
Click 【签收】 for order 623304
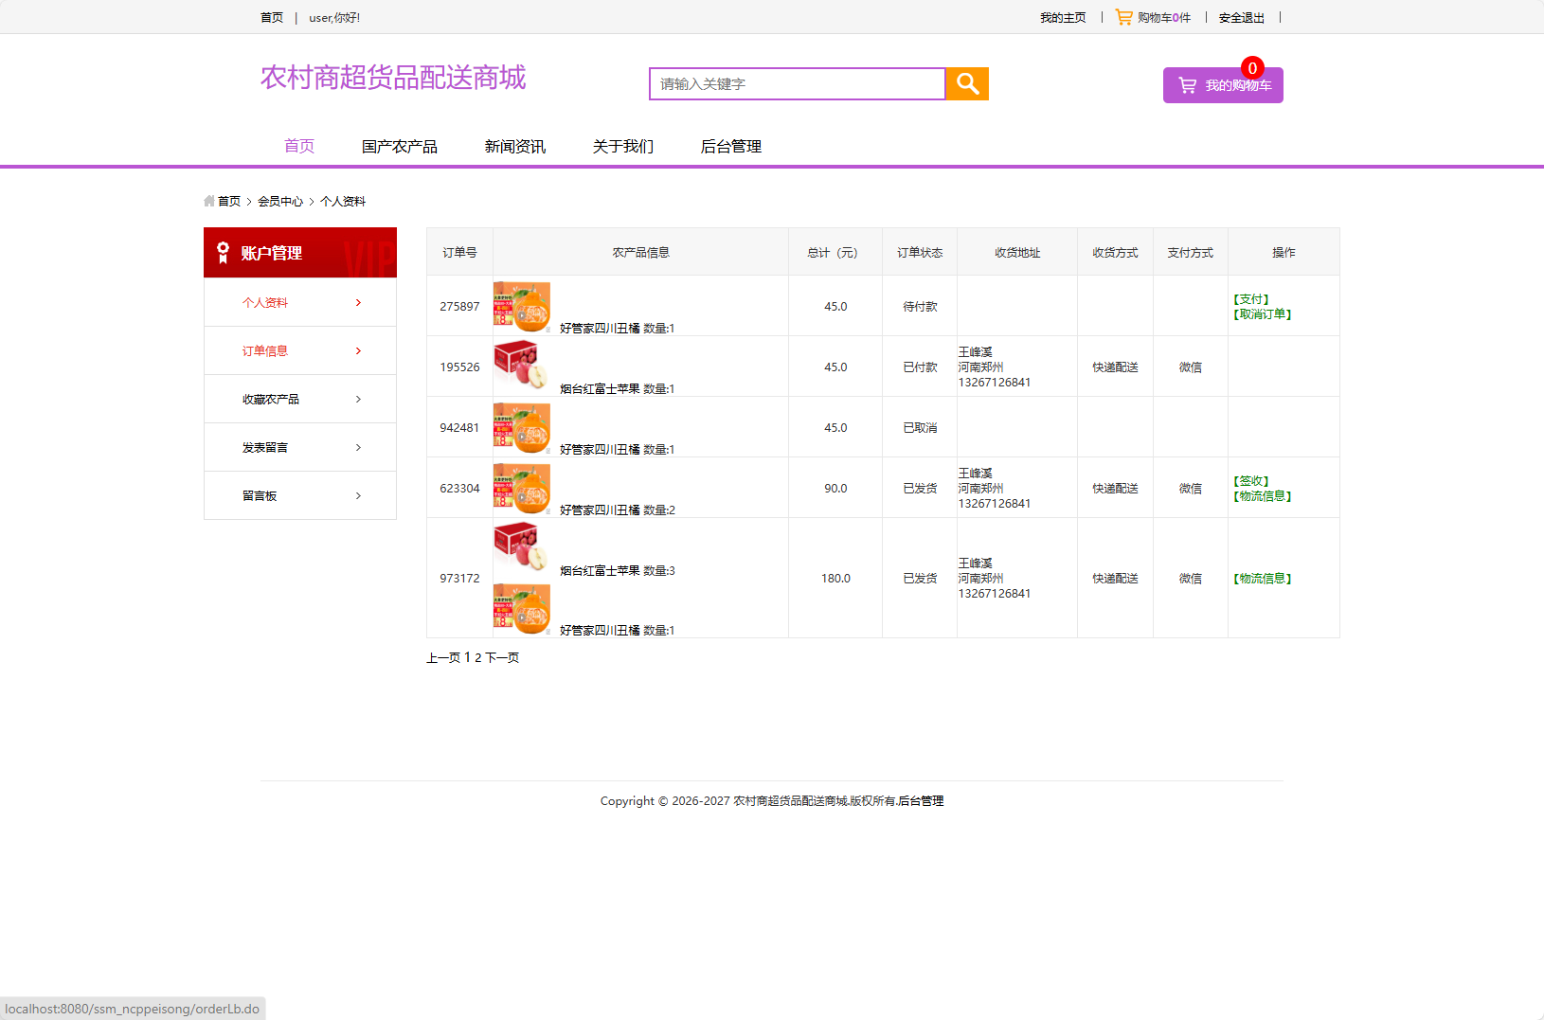[x=1251, y=480]
